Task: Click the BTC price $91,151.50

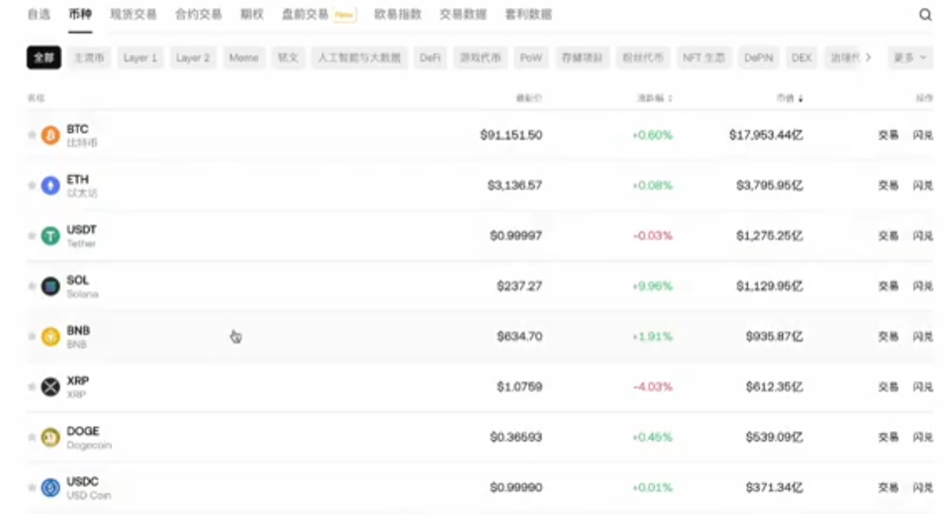Action: 512,135
